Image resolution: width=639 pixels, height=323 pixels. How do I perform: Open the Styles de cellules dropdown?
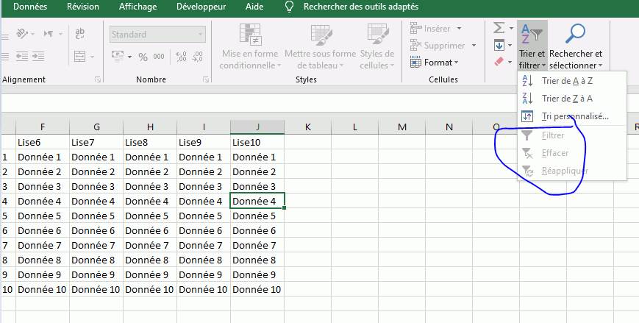376,48
